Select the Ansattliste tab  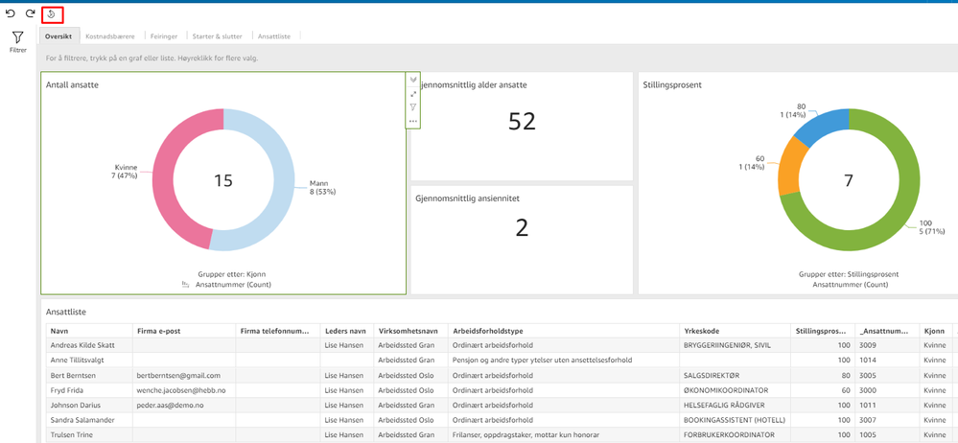click(x=274, y=36)
